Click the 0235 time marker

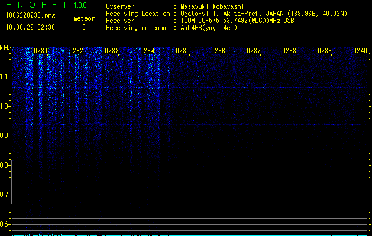[183, 51]
